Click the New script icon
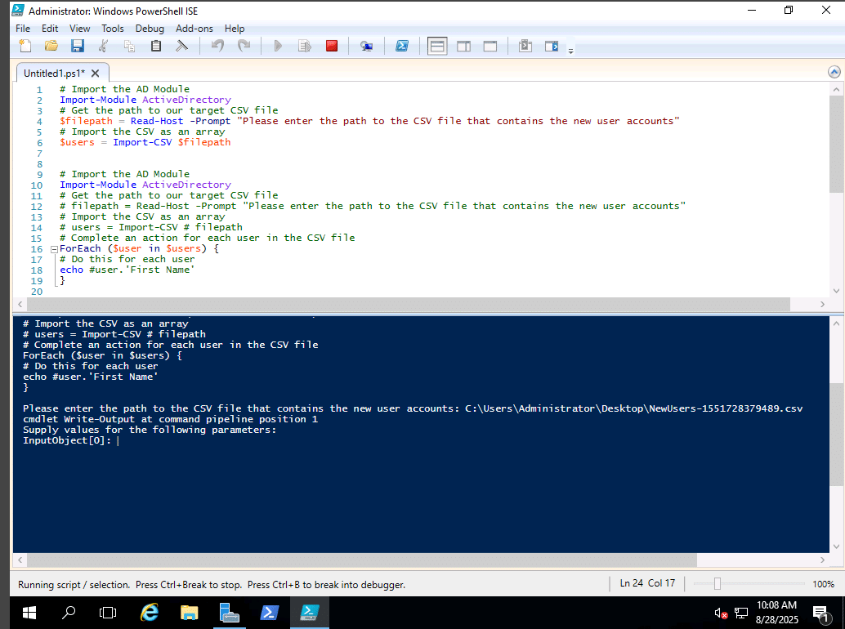Viewport: 845px width, 629px height. point(25,47)
